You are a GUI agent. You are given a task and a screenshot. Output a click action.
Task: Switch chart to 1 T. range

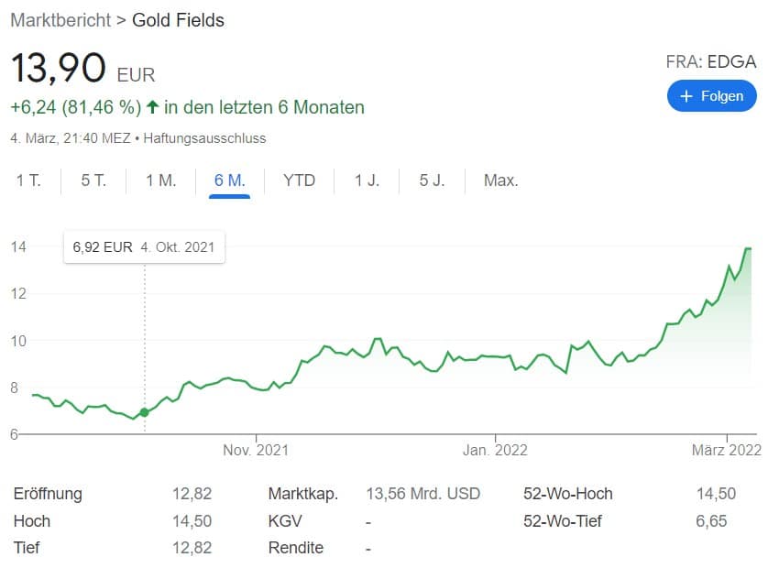click(x=28, y=180)
